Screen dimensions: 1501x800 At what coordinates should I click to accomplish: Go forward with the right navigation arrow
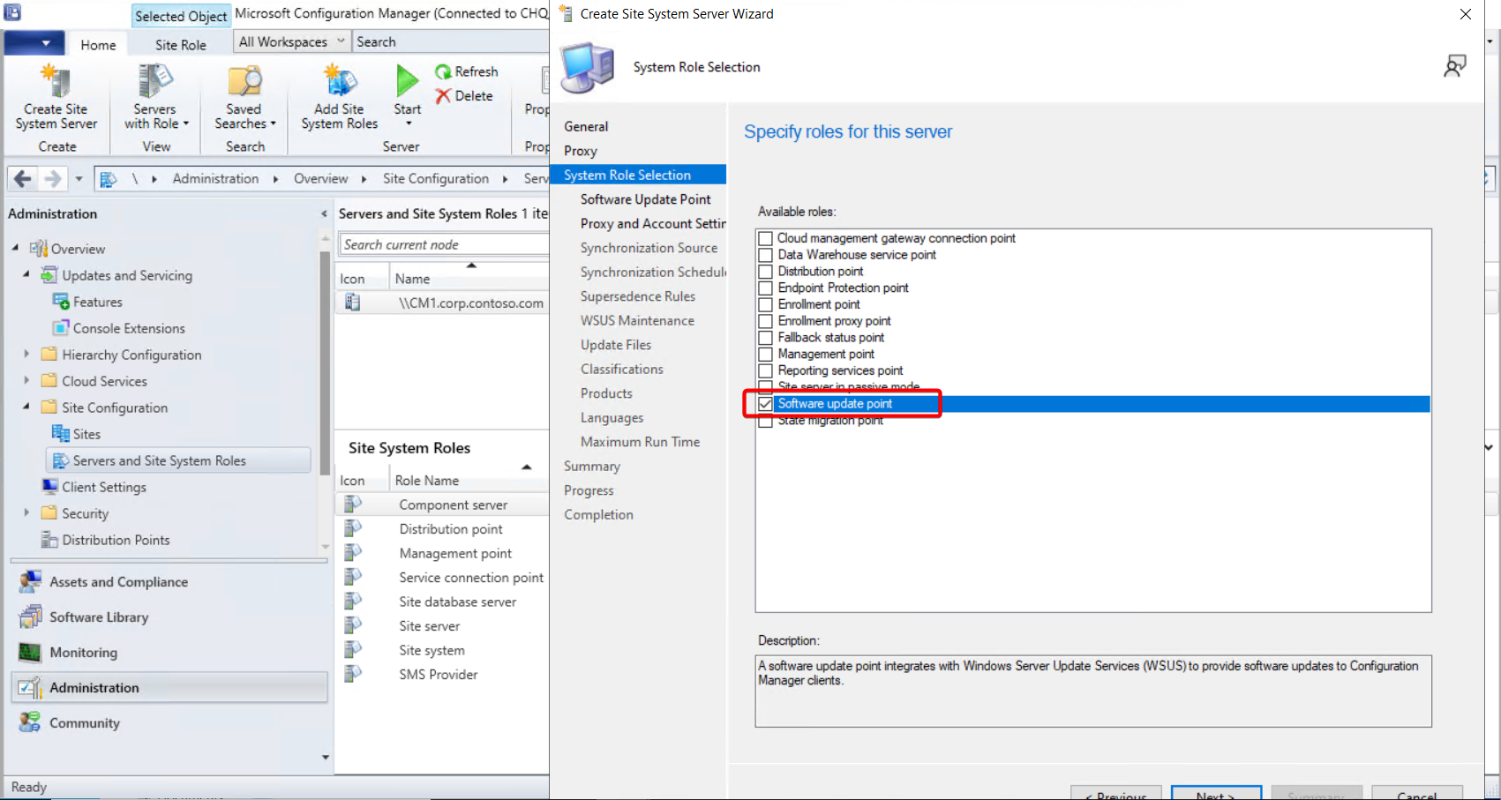pyautogui.click(x=53, y=178)
